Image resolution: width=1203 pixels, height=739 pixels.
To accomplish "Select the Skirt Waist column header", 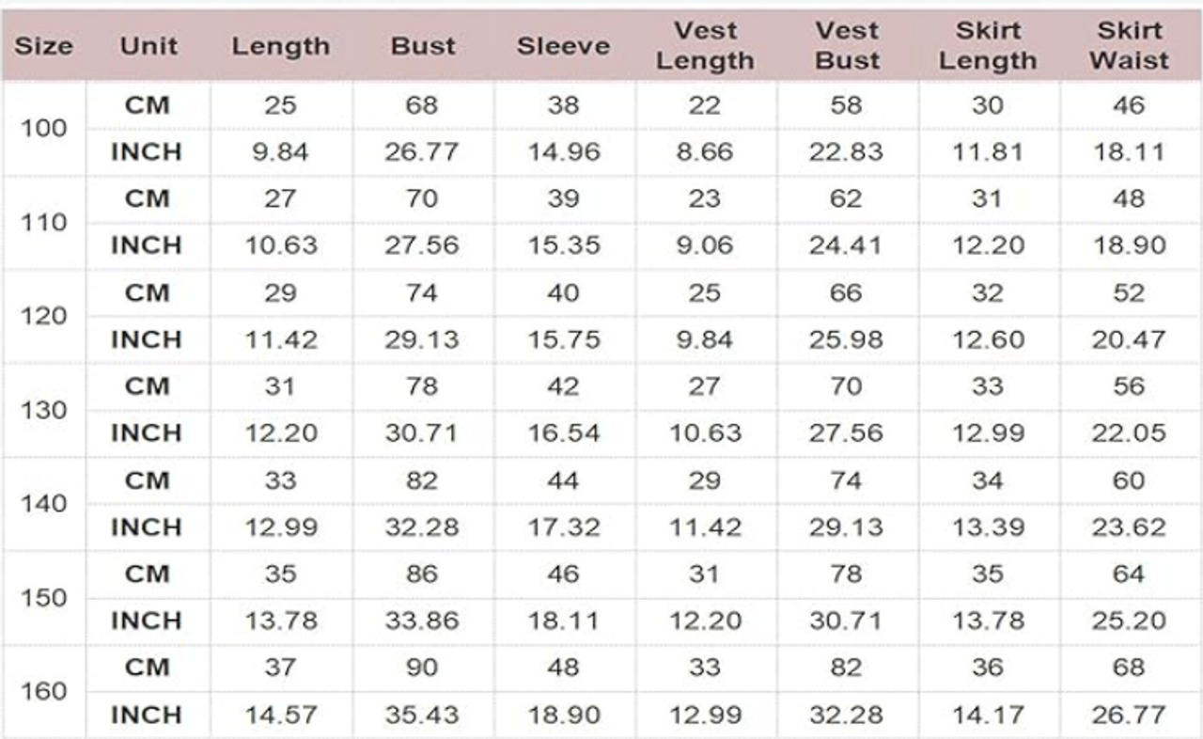I will 1130,45.
